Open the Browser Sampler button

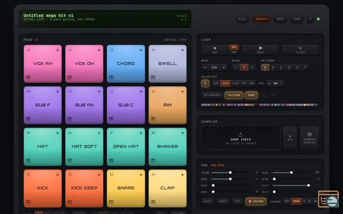tap(310, 138)
